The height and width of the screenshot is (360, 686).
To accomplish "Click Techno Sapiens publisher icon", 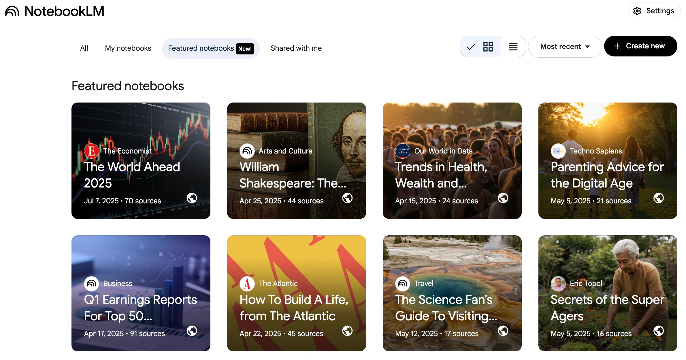I will point(558,151).
